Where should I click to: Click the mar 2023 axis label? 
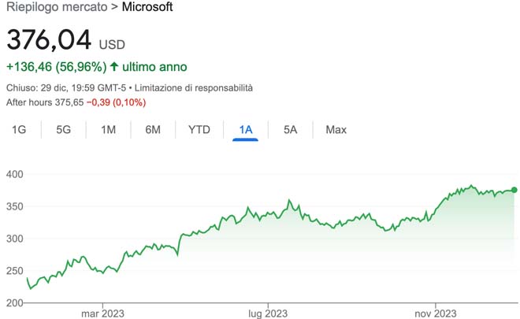pyautogui.click(x=103, y=313)
